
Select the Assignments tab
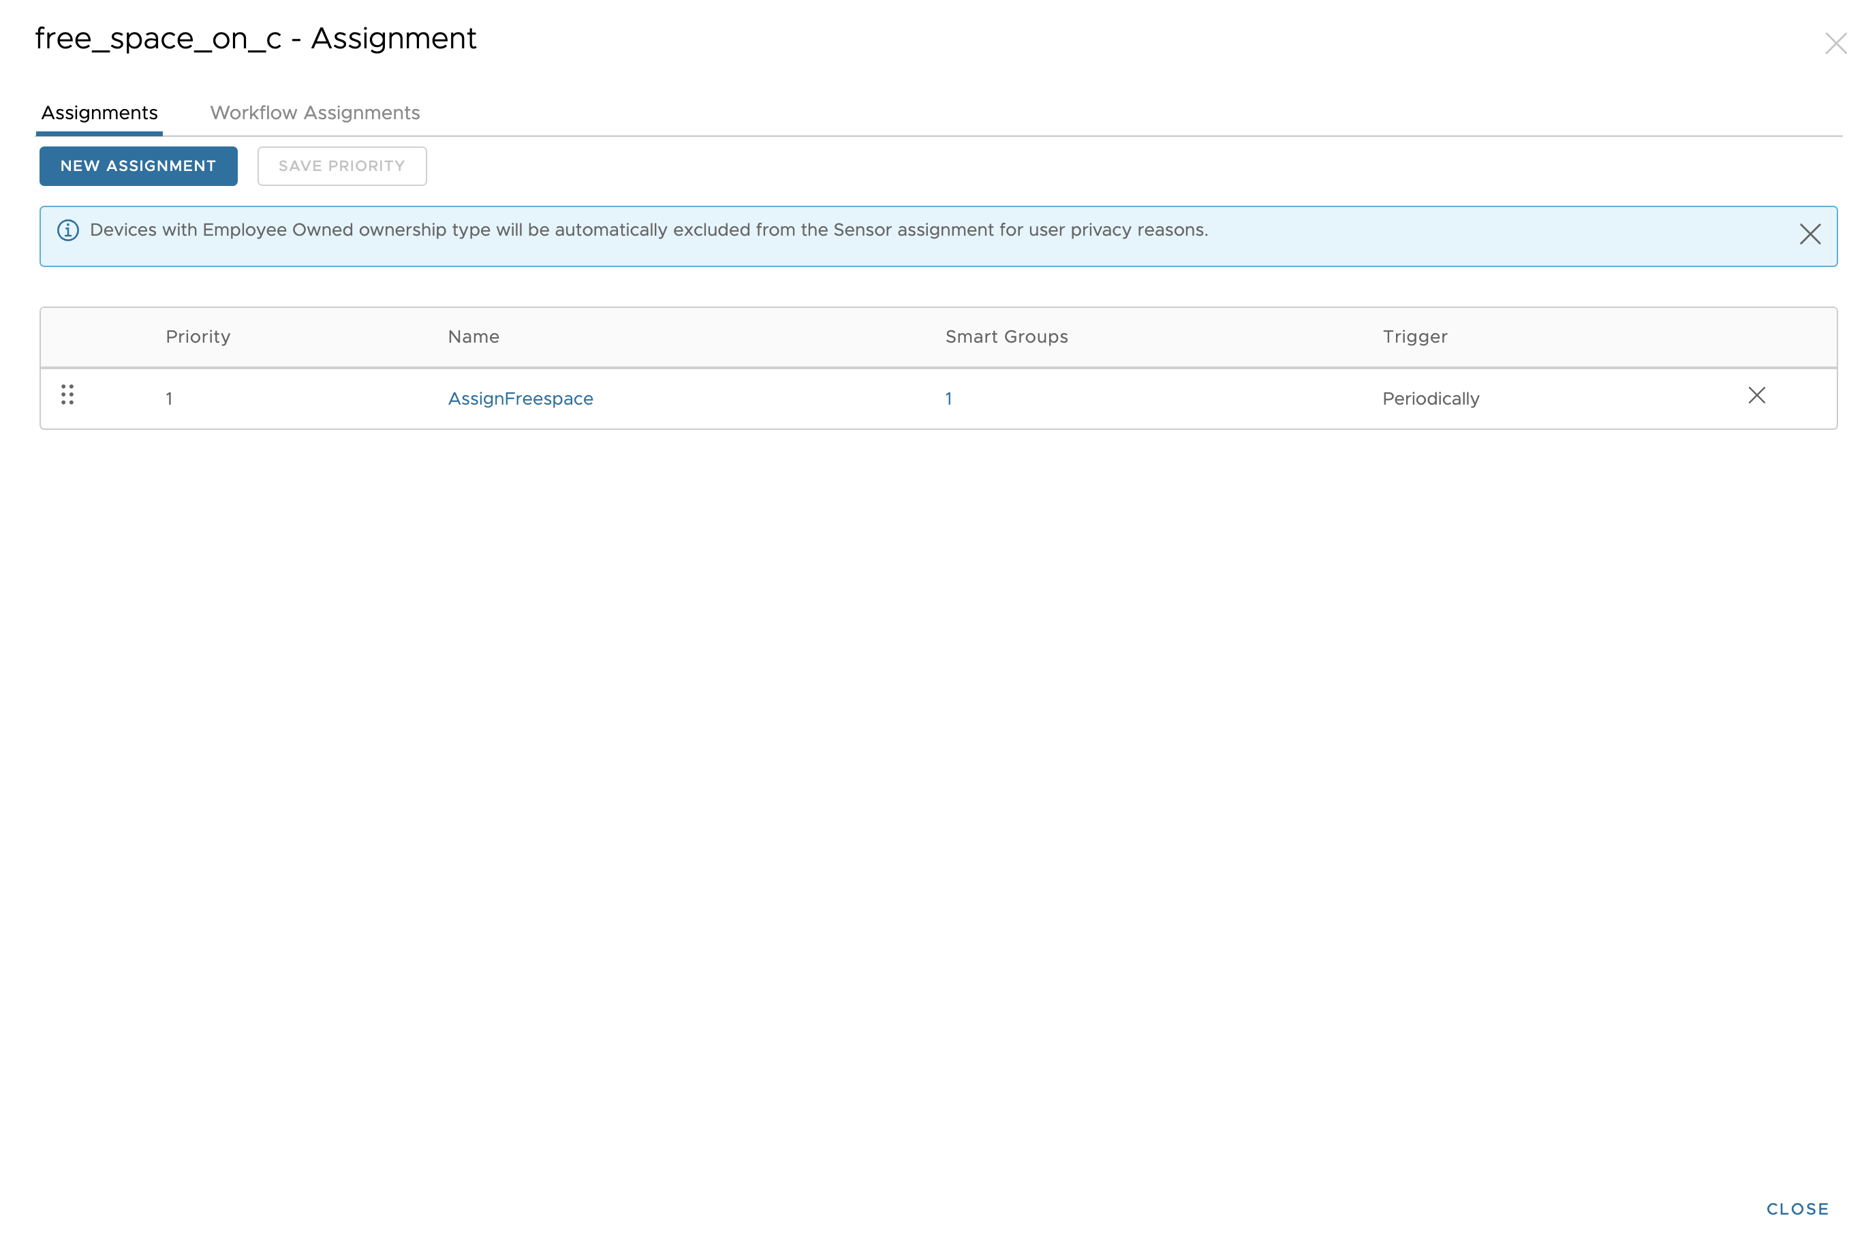pos(99,112)
